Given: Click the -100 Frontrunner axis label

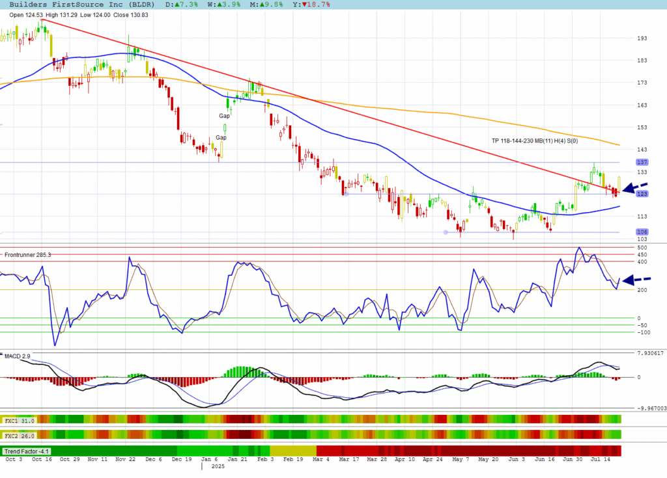Looking at the screenshot, I should pyautogui.click(x=644, y=333).
